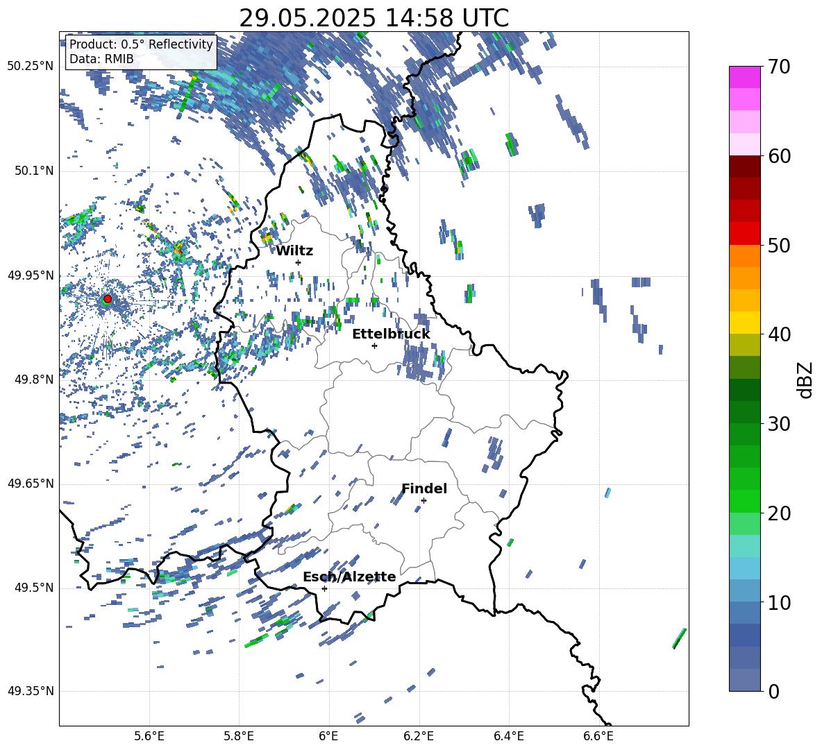Click the yellow 40 dBZ color band
This screenshot has height=750, width=822.
coord(744,323)
